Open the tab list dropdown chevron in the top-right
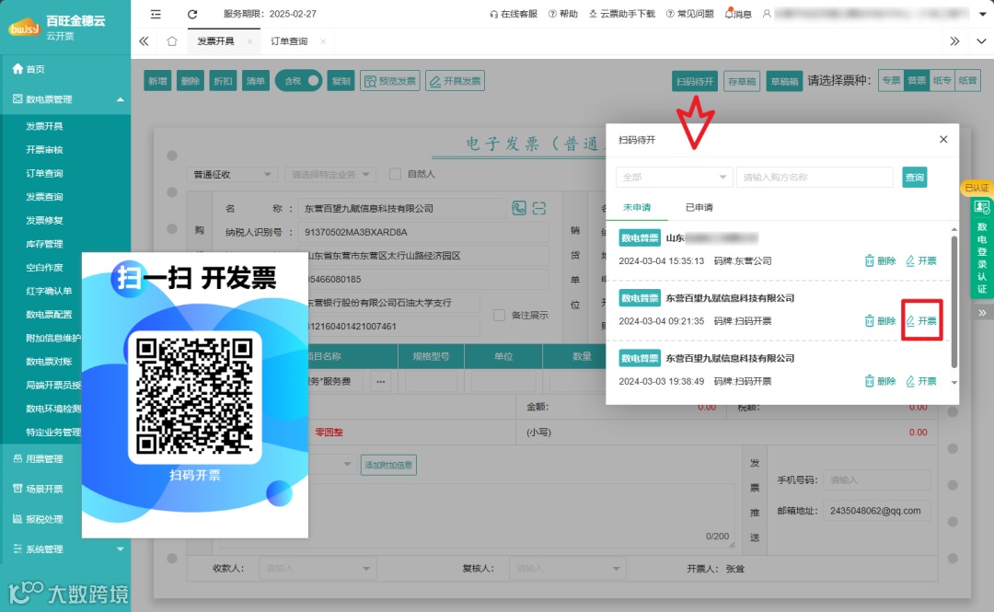 tap(981, 41)
